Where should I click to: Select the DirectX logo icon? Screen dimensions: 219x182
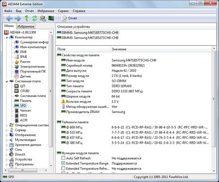(11, 154)
